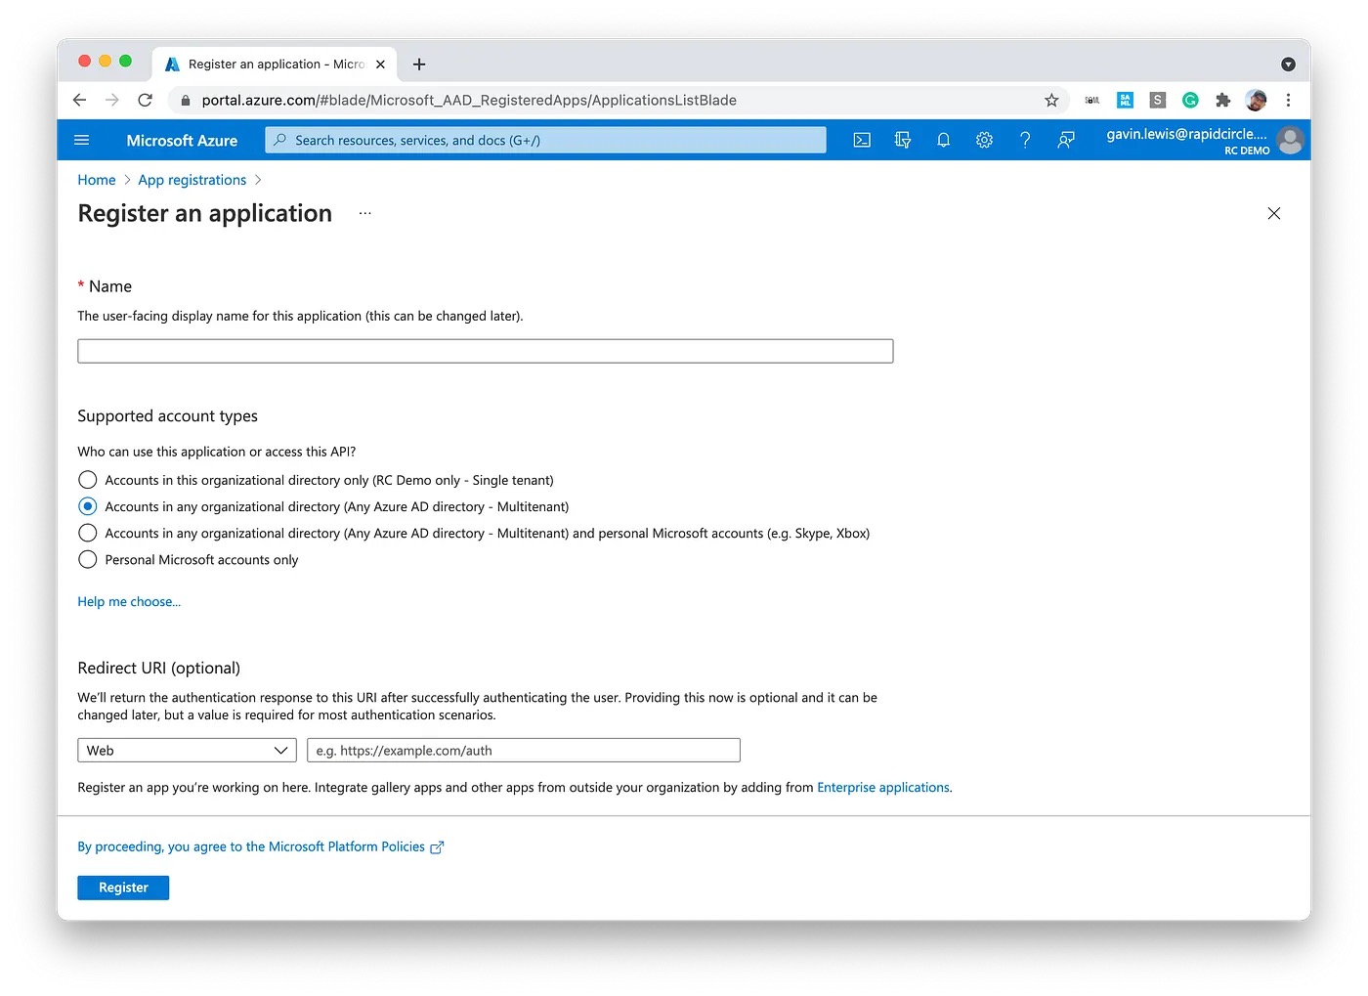Open the browser Extensions puzzle icon

[x=1222, y=100]
